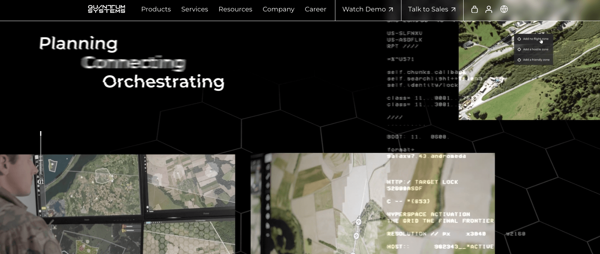Click the 01 slide indicator
The height and width of the screenshot is (254, 600).
click(x=41, y=182)
